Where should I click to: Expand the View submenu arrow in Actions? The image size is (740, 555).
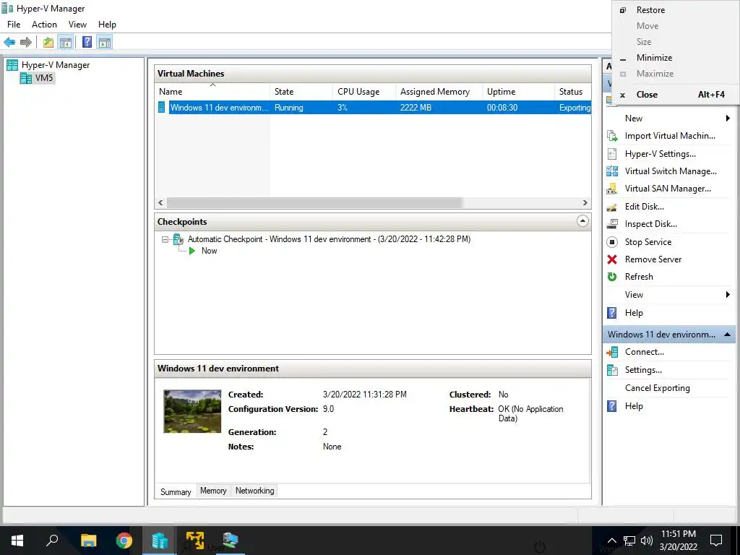pyautogui.click(x=728, y=295)
